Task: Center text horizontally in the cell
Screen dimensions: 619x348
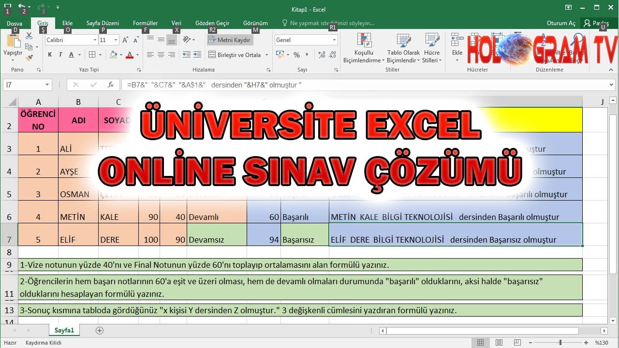Action: pyautogui.click(x=161, y=55)
